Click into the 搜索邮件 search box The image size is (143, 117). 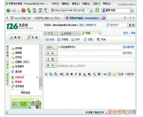click(x=117, y=25)
